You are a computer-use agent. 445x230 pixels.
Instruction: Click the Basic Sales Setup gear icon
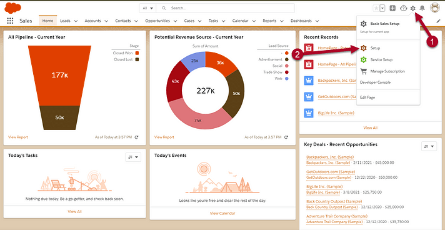tap(363, 24)
